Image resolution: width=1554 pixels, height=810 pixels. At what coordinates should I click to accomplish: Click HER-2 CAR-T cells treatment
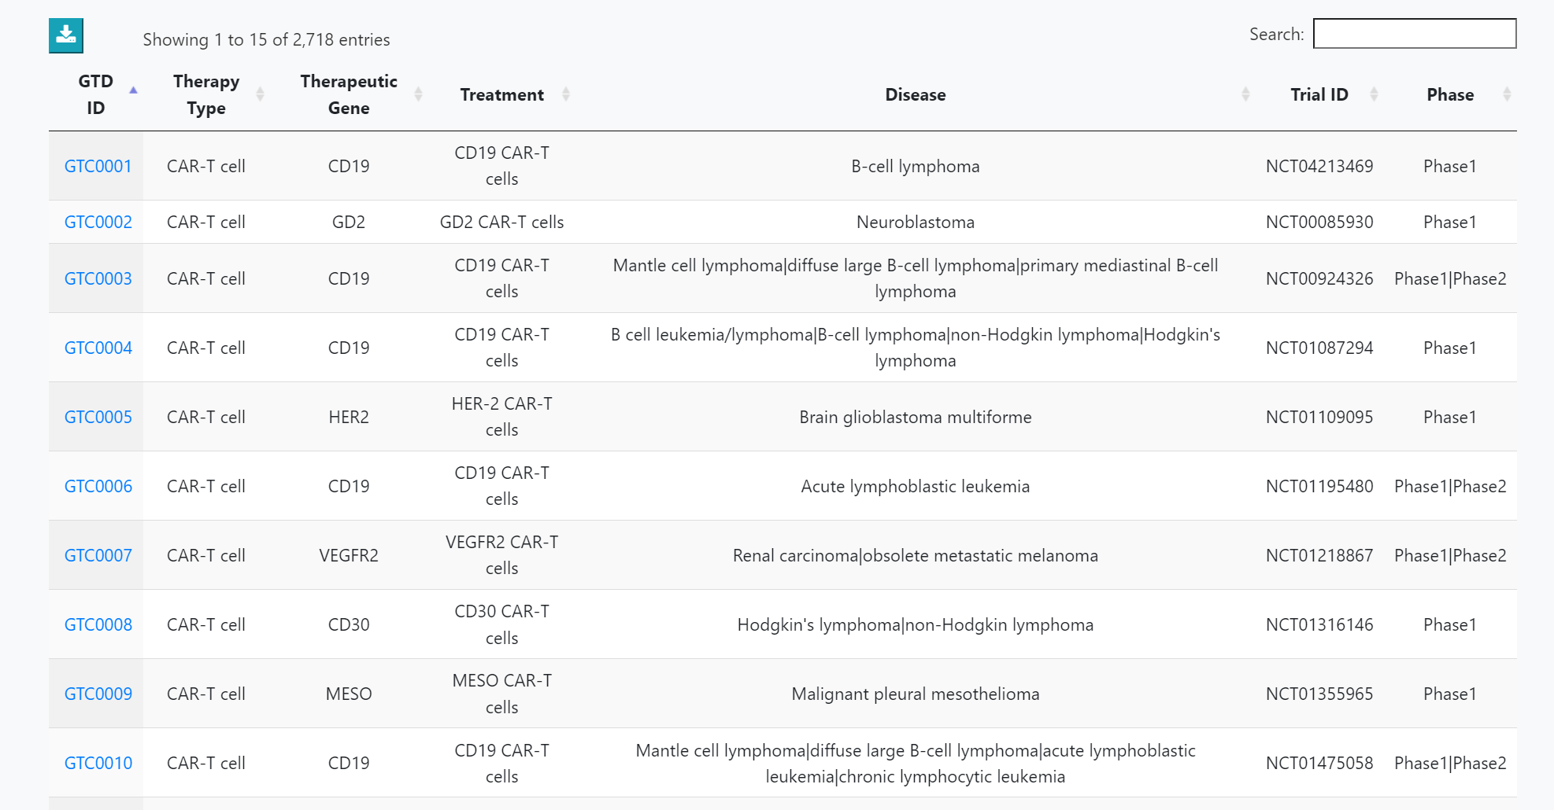(x=502, y=417)
